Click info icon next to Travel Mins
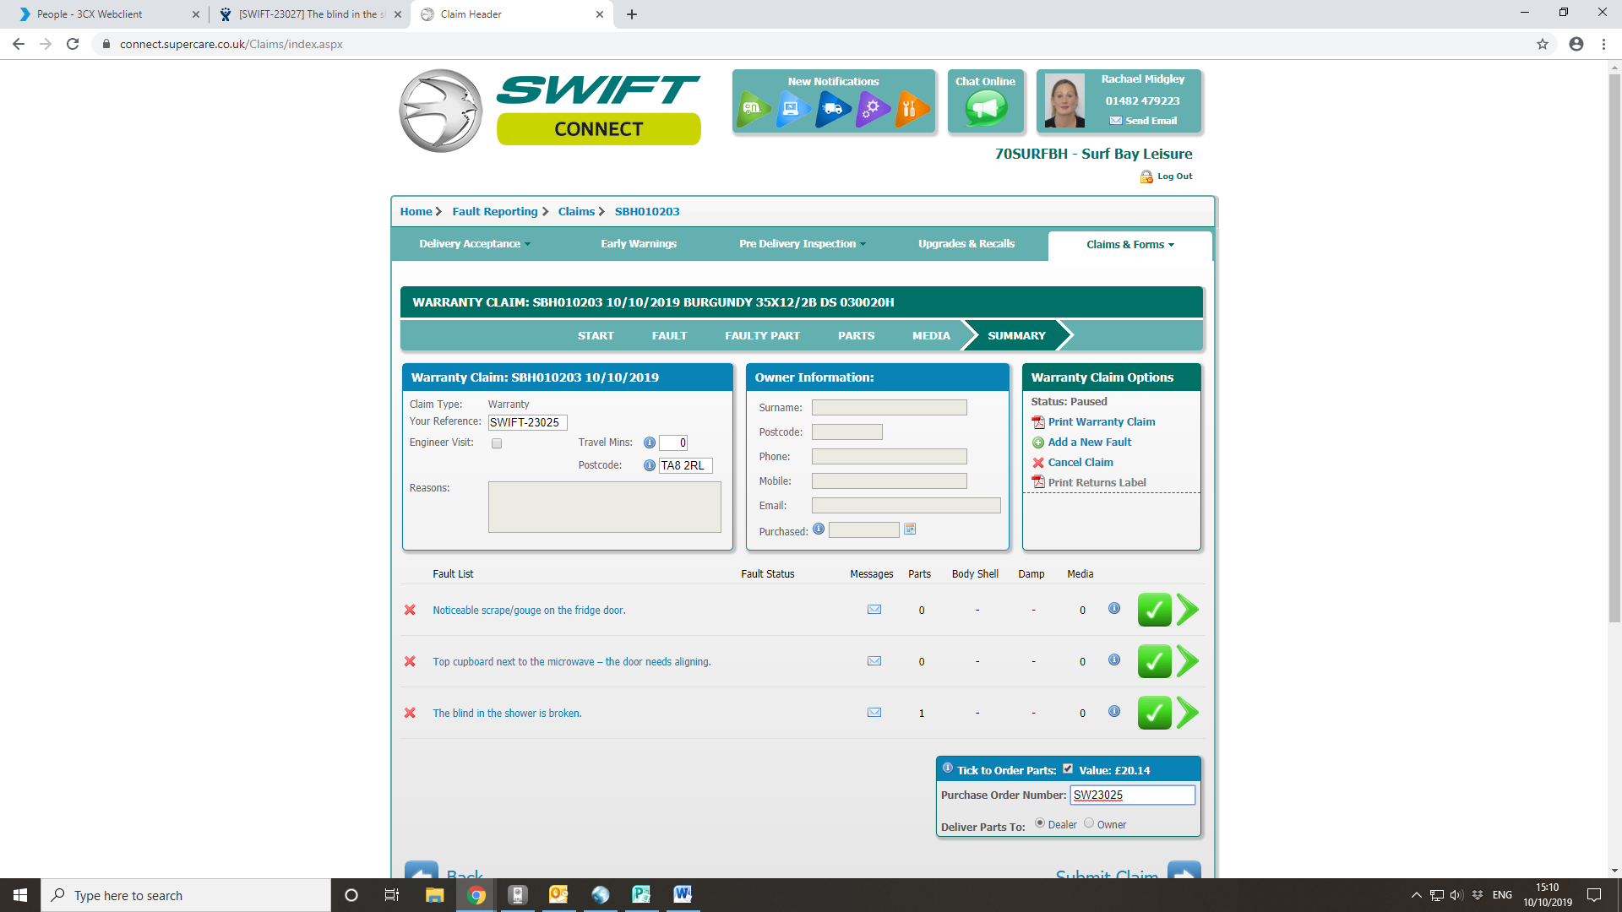 649,442
